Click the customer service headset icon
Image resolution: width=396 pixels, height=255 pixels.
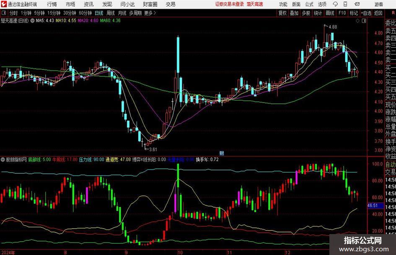tap(335, 4)
